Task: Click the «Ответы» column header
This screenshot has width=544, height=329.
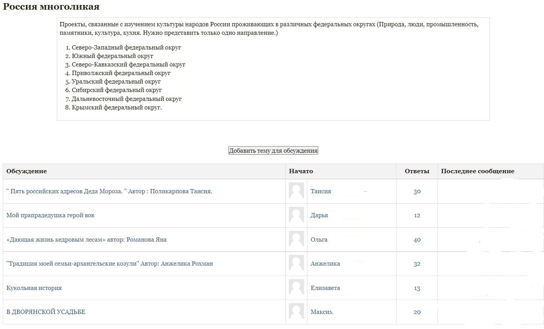Action: coord(417,171)
